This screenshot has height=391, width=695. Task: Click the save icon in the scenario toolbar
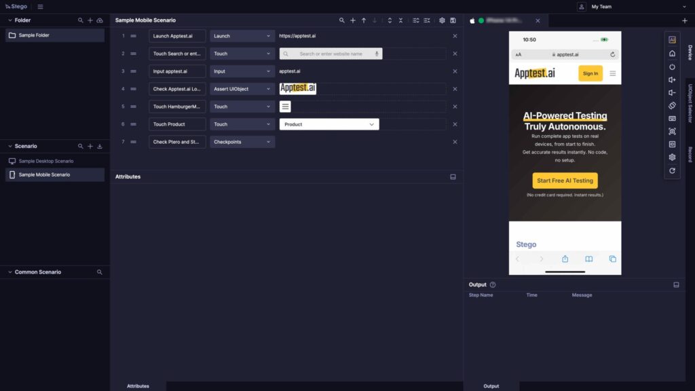point(453,20)
